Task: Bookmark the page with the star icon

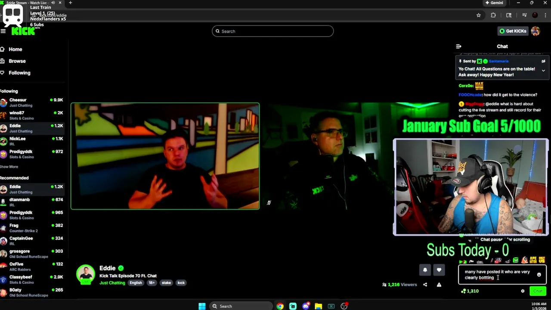Action: [478, 15]
